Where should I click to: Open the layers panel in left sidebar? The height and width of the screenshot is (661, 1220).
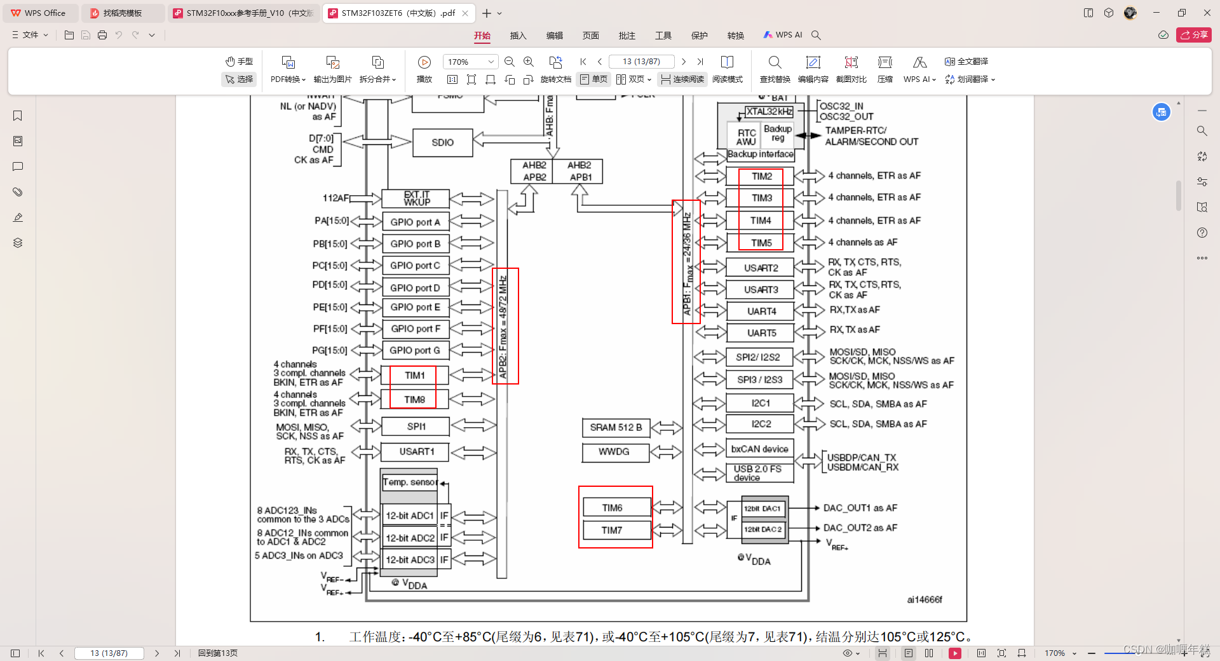point(18,243)
